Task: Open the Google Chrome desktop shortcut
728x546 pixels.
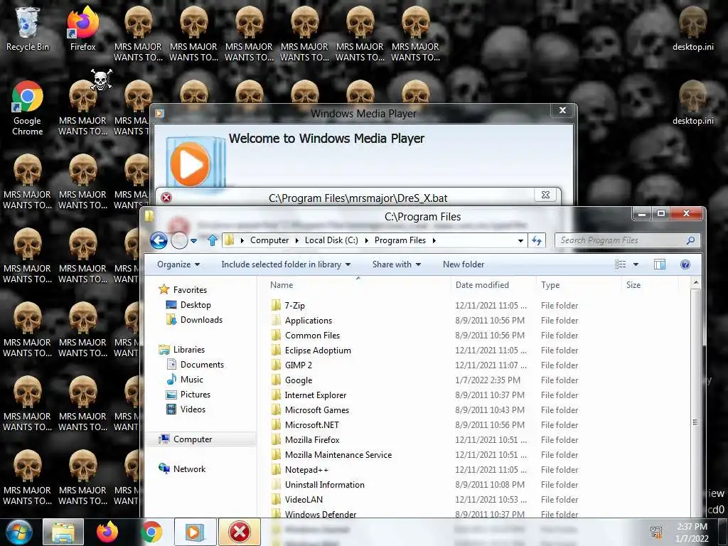Action: click(x=28, y=108)
